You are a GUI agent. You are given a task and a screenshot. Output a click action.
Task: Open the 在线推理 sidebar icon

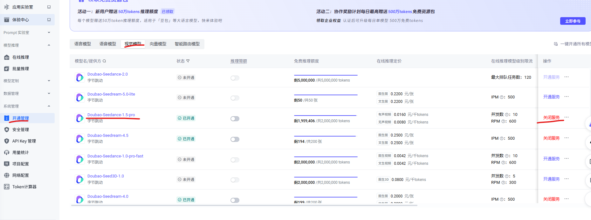tap(7, 57)
